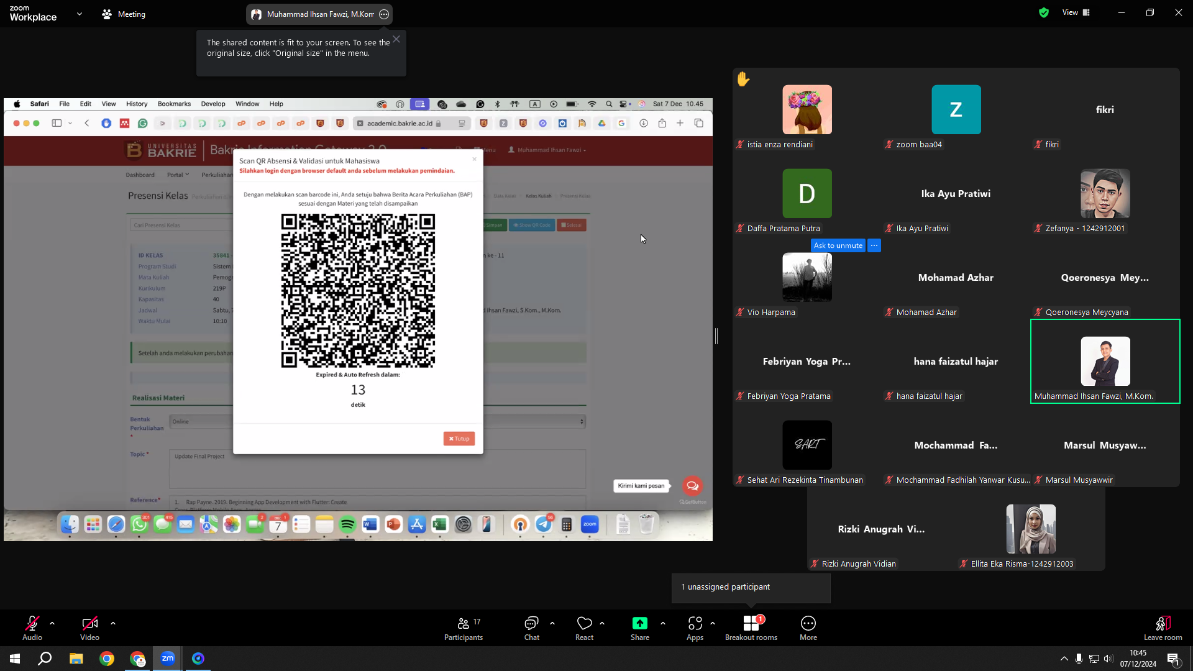
Task: Open Safari History menu in shared screen
Action: point(137,104)
